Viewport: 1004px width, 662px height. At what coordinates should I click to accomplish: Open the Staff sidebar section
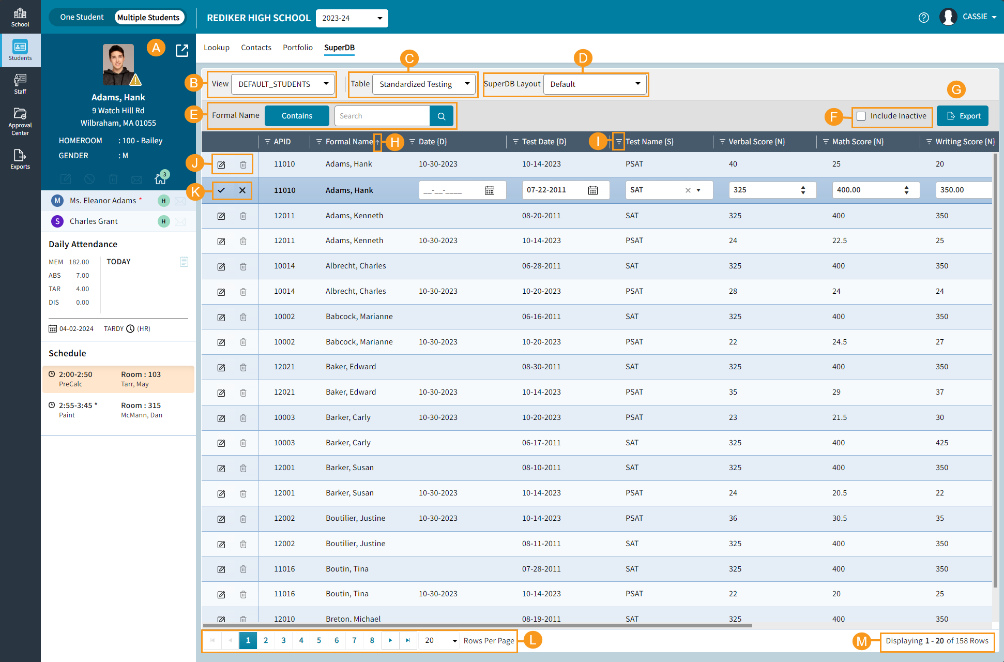tap(20, 84)
